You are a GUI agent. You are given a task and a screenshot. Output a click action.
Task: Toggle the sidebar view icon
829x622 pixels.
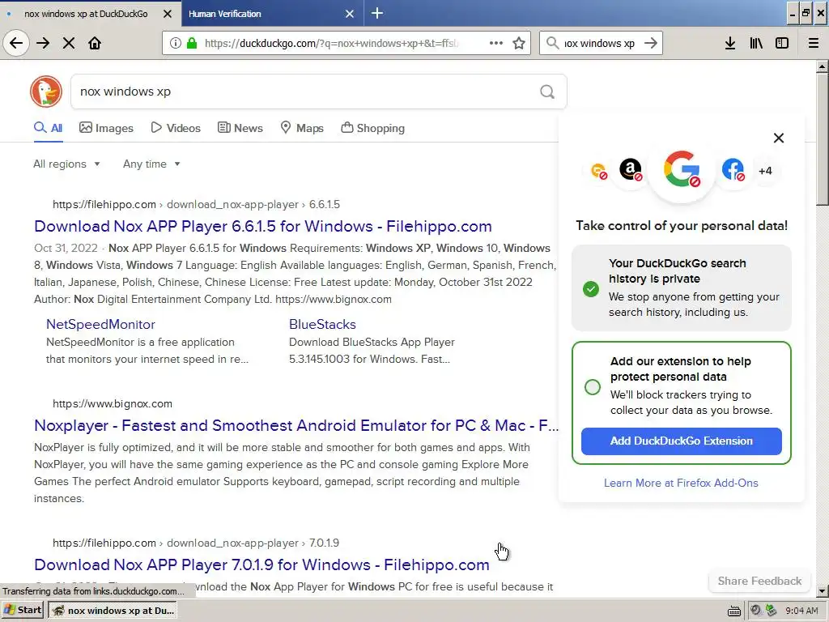782,44
